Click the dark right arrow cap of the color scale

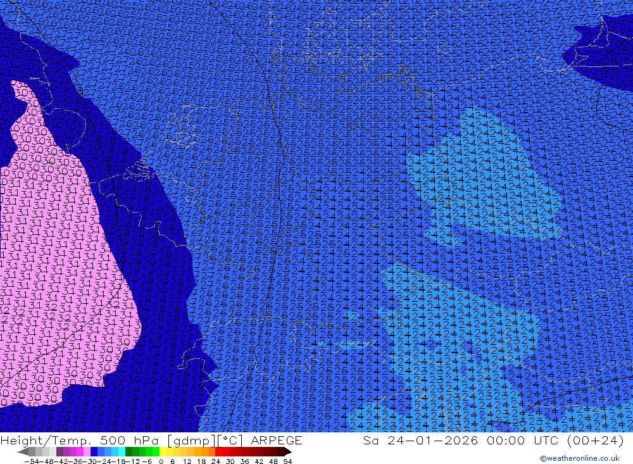point(288,452)
